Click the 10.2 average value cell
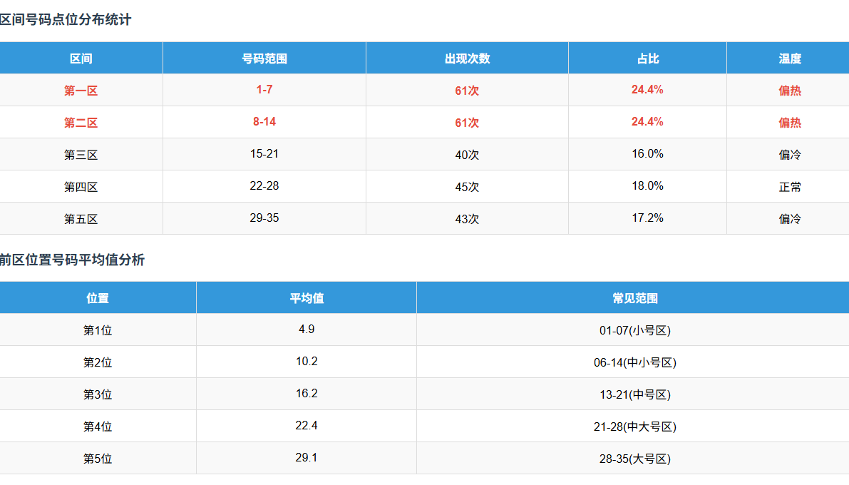The image size is (849, 485). click(x=307, y=362)
